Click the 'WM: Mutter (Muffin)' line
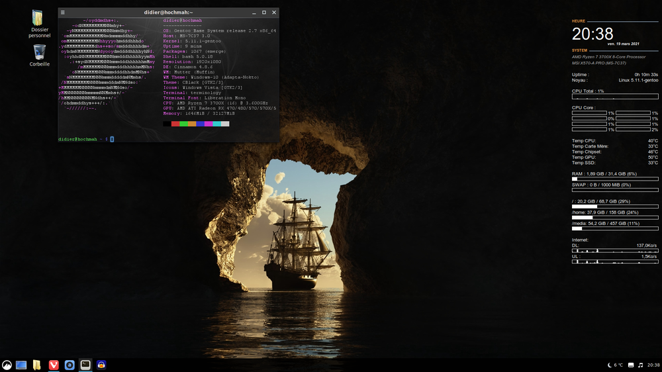This screenshot has height=372, width=662. tap(189, 72)
